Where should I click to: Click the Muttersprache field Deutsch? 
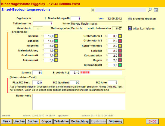[x=77, y=28]
